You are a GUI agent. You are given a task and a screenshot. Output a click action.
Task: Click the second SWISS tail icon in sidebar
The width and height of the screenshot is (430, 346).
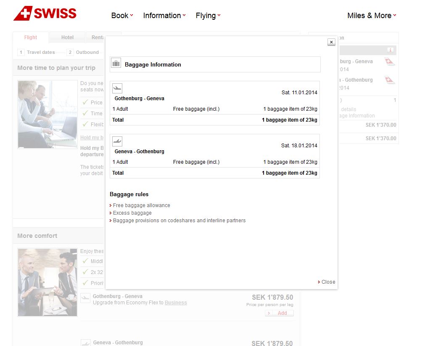tap(390, 80)
